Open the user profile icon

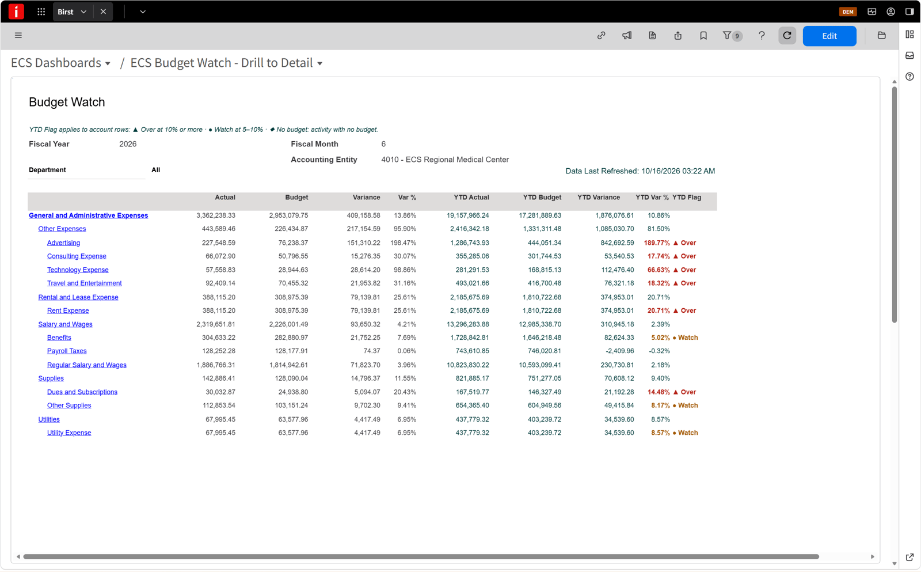(x=890, y=12)
